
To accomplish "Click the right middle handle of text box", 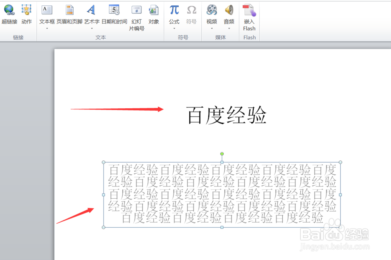I will pos(341,195).
